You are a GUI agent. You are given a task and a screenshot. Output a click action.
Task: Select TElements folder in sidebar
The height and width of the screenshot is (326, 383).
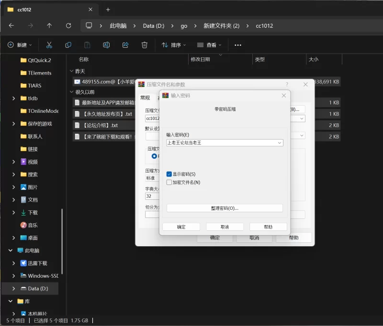click(36, 73)
